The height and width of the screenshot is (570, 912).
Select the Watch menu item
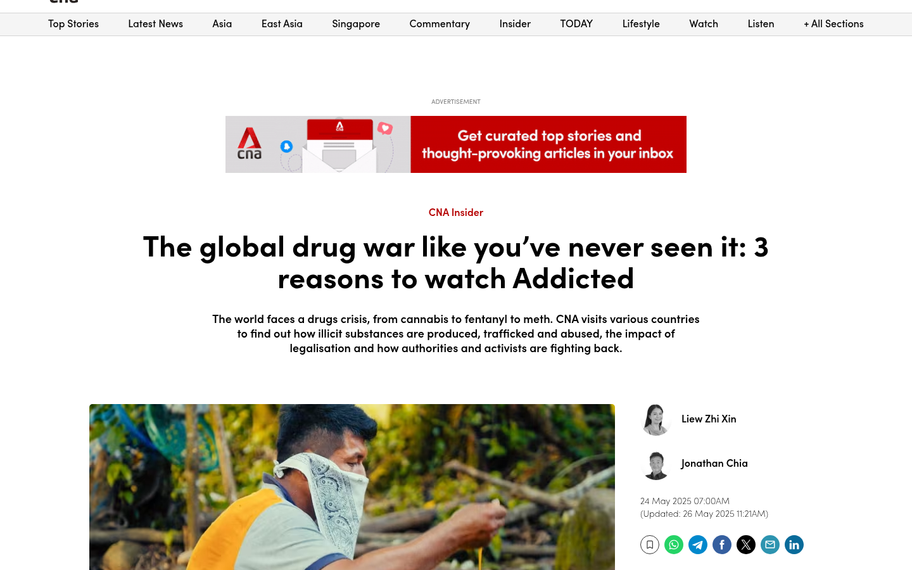(704, 24)
